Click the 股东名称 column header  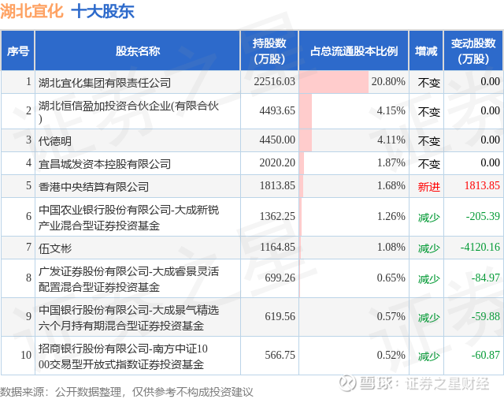pyautogui.click(x=138, y=50)
